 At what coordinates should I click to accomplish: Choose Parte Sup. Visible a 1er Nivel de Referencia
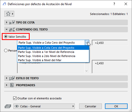pos(53,52)
